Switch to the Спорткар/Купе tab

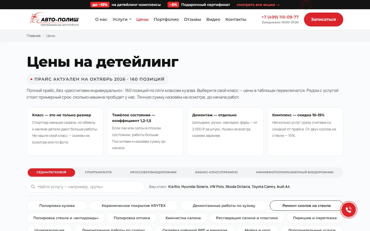(98, 172)
